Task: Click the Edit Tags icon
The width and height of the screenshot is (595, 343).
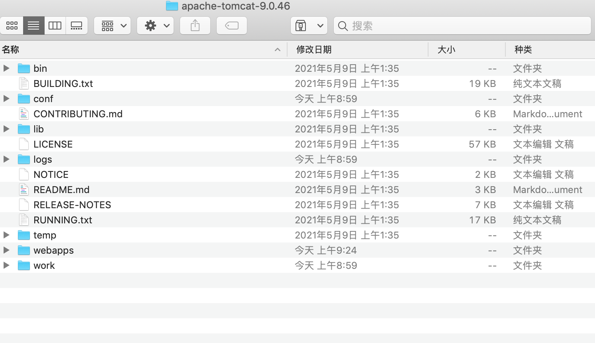Action: click(x=231, y=25)
